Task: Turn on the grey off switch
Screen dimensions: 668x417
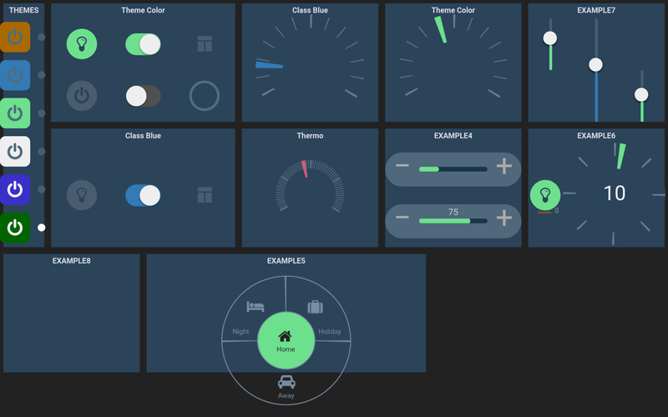Action: (x=143, y=96)
